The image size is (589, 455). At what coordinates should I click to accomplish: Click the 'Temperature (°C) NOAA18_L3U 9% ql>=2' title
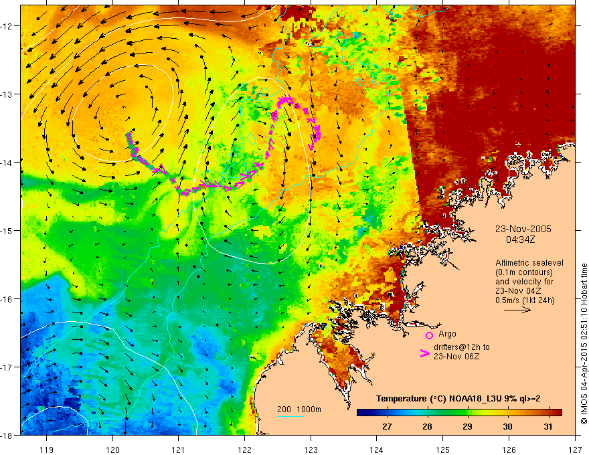(458, 399)
